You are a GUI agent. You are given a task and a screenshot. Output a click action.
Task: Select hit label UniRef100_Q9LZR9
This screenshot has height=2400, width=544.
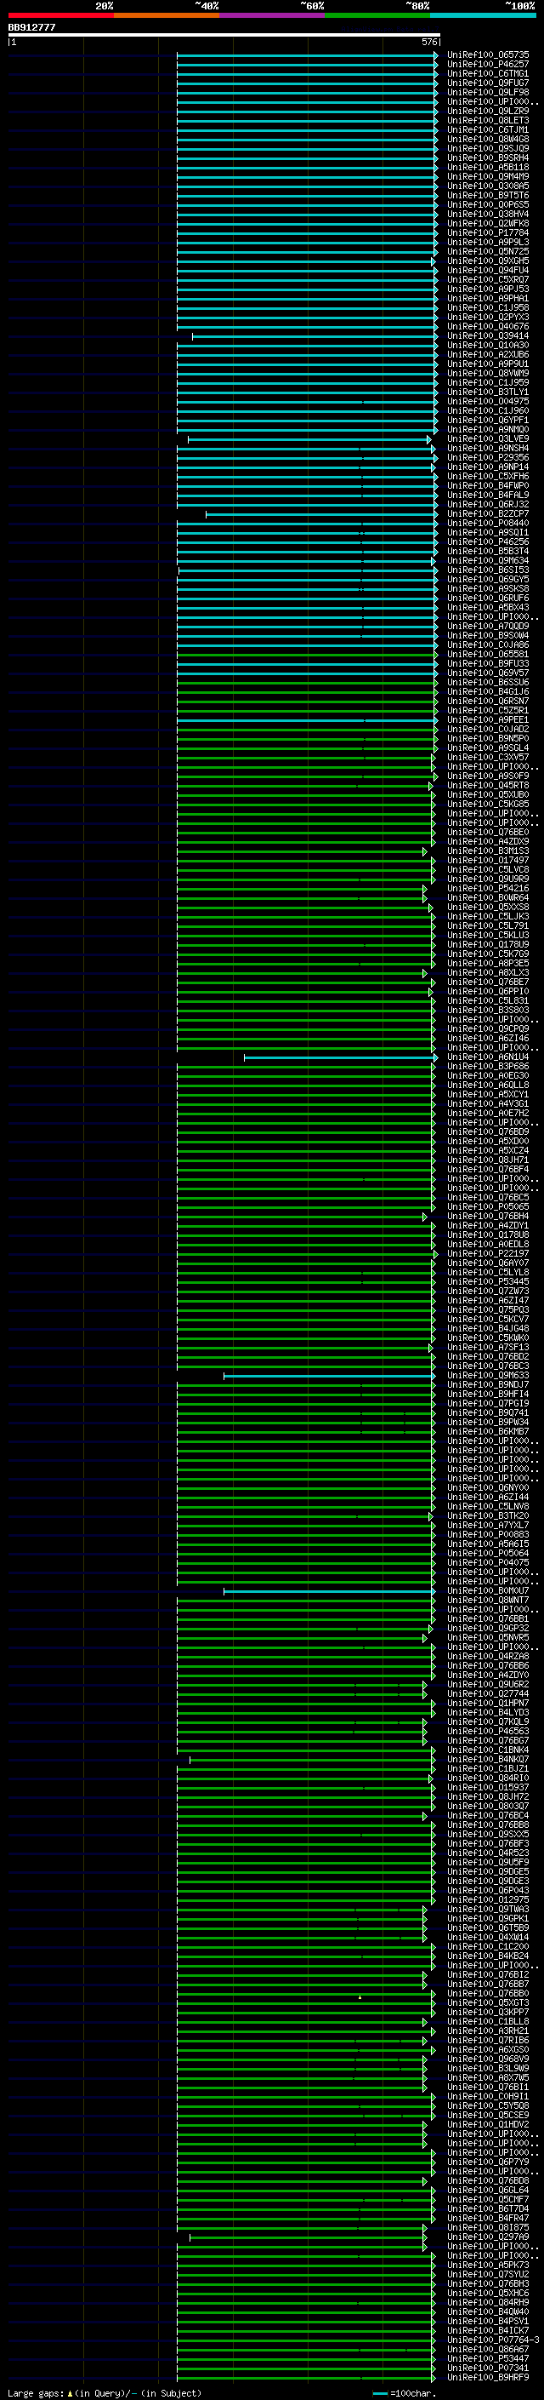point(488,112)
